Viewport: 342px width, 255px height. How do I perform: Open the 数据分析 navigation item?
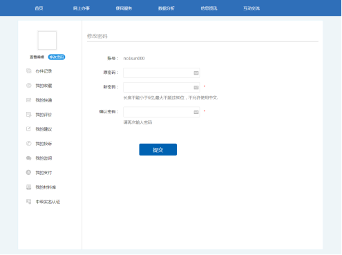click(167, 8)
